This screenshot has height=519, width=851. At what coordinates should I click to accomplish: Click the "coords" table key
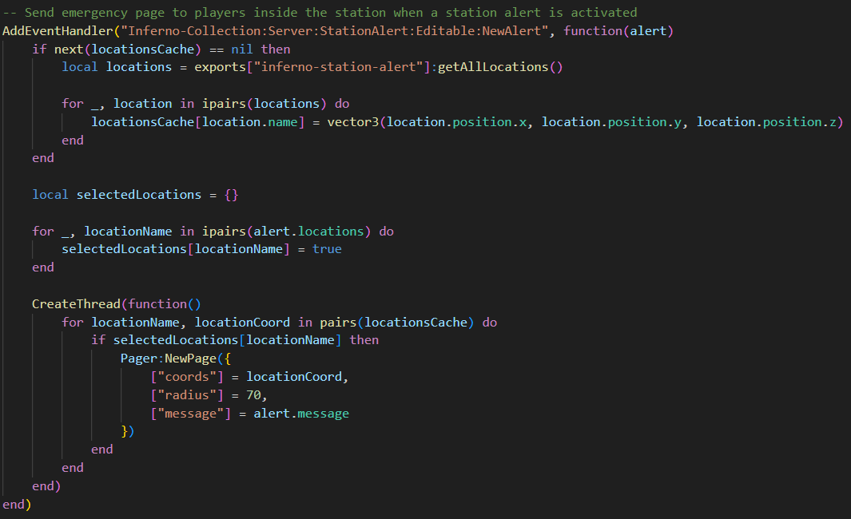(187, 377)
